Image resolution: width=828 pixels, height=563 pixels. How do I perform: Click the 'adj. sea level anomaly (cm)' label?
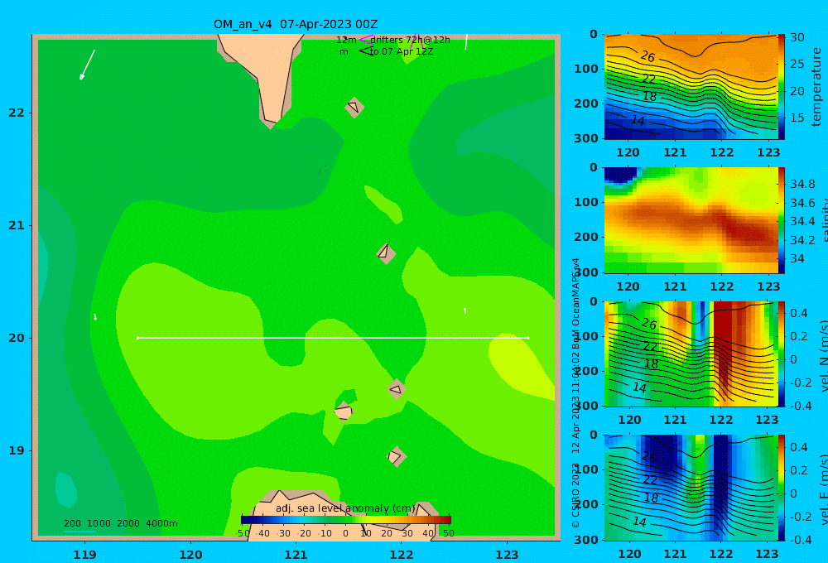coord(345,508)
